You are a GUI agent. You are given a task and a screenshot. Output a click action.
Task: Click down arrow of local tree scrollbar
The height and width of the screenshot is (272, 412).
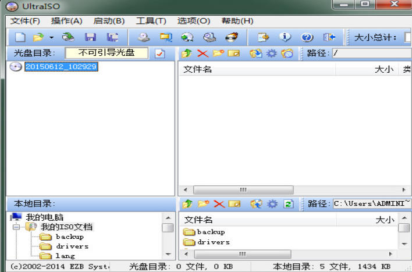(x=168, y=254)
